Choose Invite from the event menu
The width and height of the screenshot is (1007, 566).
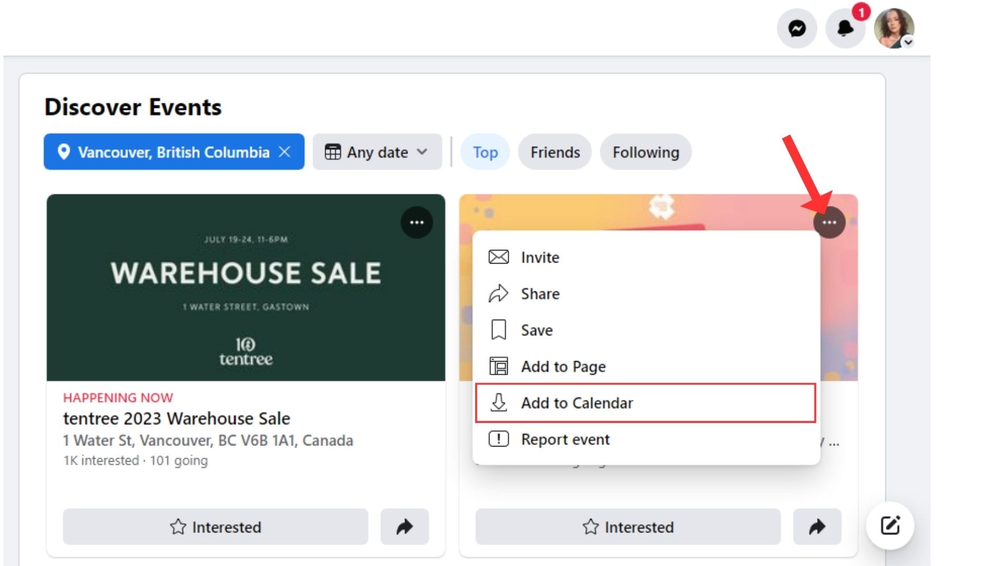coord(540,257)
